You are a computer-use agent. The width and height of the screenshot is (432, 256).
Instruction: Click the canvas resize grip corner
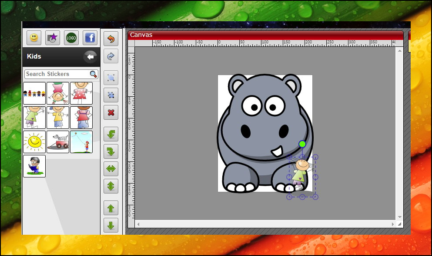(399, 224)
